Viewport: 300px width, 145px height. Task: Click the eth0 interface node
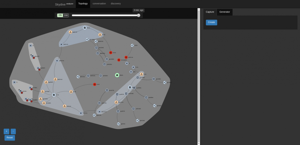click(131, 72)
